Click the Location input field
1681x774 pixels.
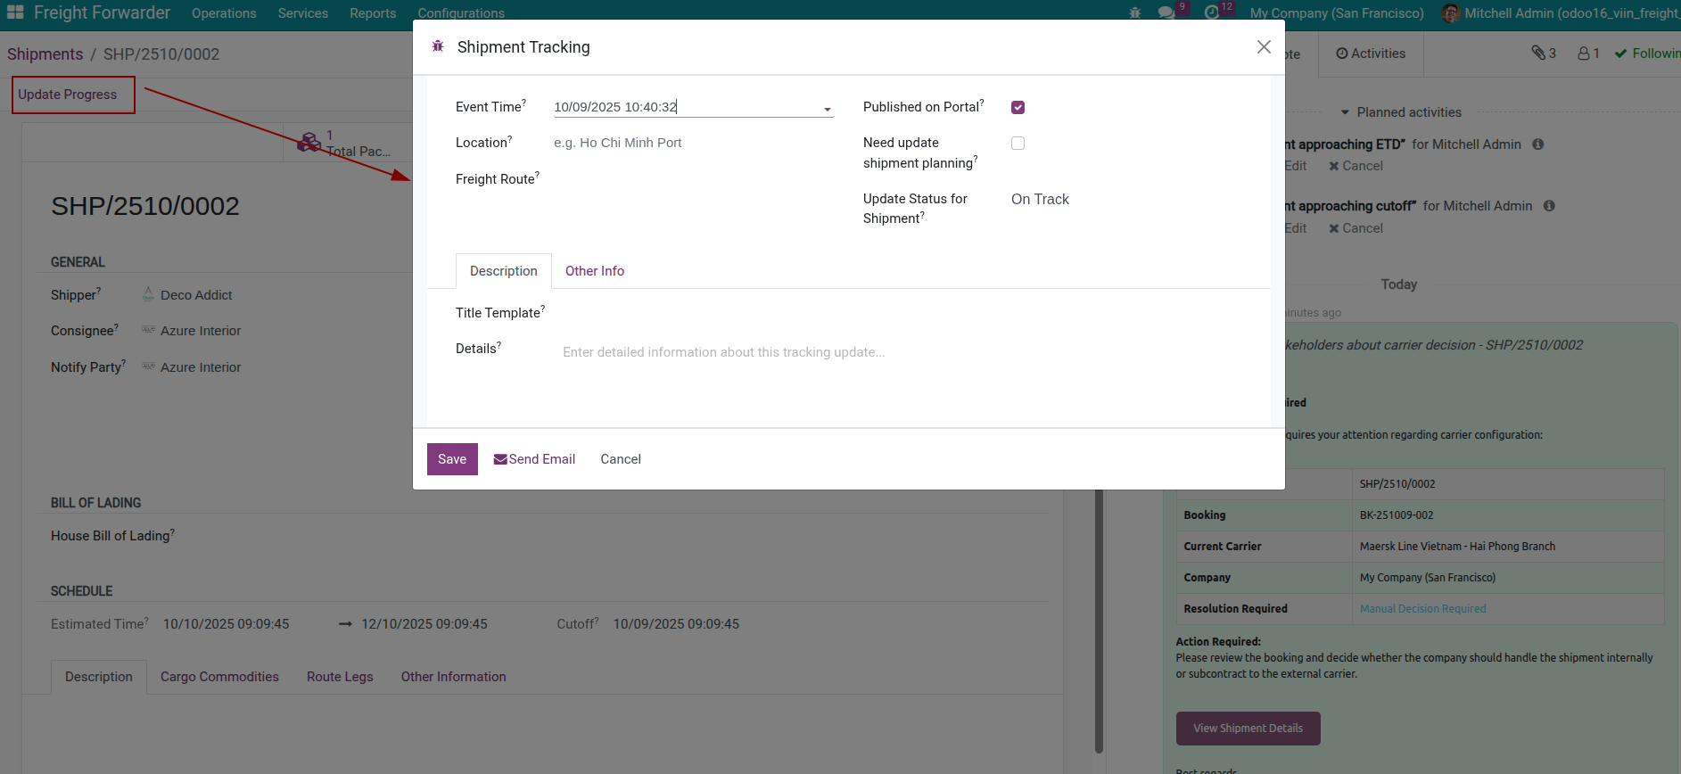click(692, 143)
